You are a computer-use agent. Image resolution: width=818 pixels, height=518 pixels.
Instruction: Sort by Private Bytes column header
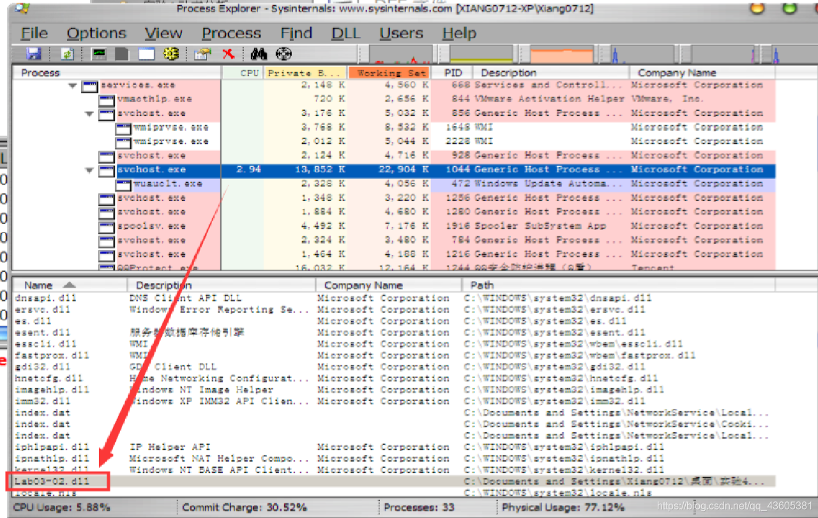pos(305,73)
